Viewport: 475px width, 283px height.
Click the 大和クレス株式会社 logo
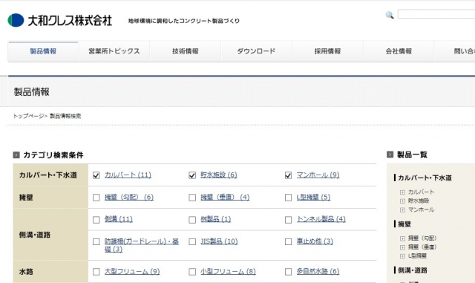[60, 20]
